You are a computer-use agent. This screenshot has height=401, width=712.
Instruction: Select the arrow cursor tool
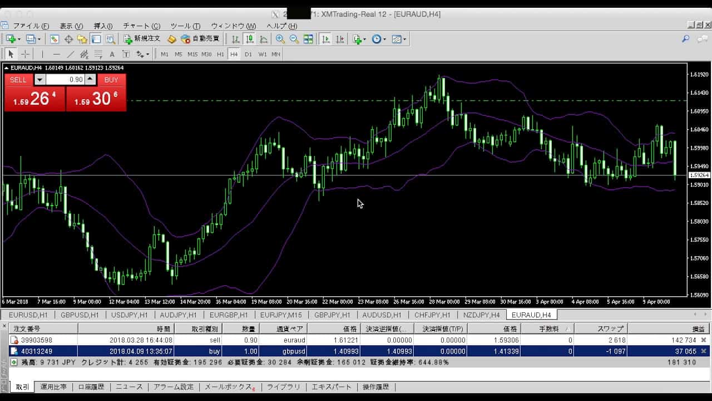tap(11, 54)
